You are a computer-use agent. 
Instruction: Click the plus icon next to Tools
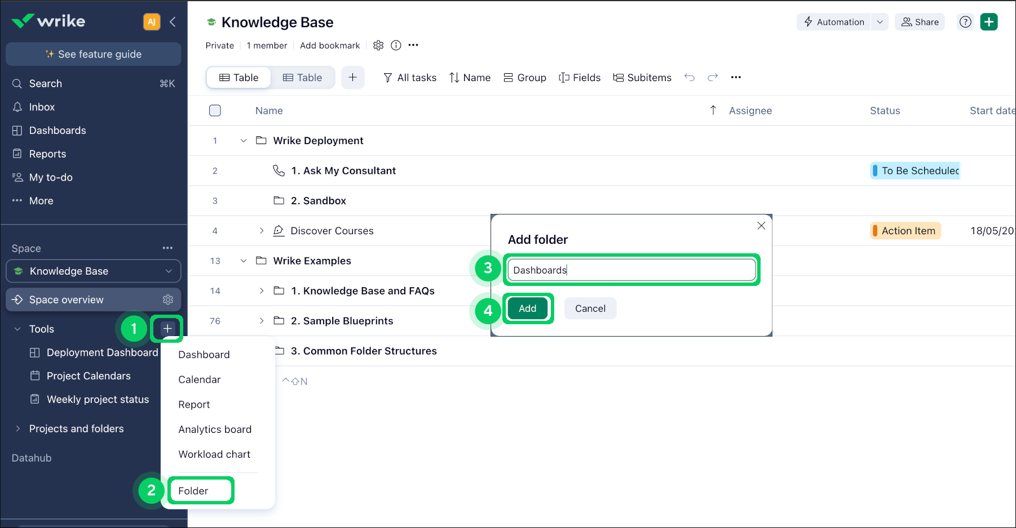tap(167, 329)
